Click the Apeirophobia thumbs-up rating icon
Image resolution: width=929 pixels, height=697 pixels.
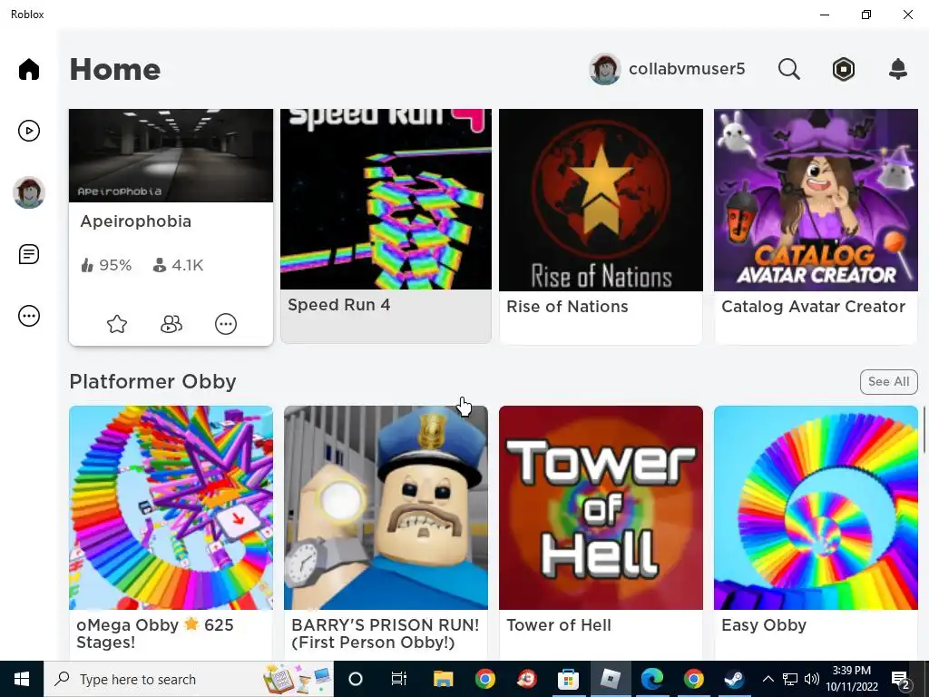[87, 266]
